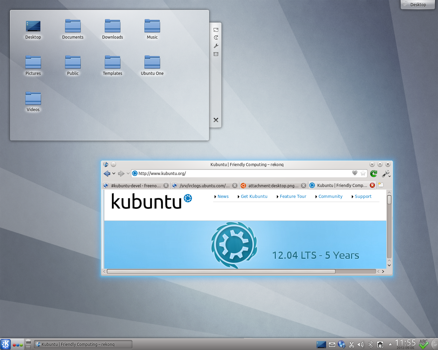
Task: Show hidden system tray icons arrow
Action: pos(390,345)
